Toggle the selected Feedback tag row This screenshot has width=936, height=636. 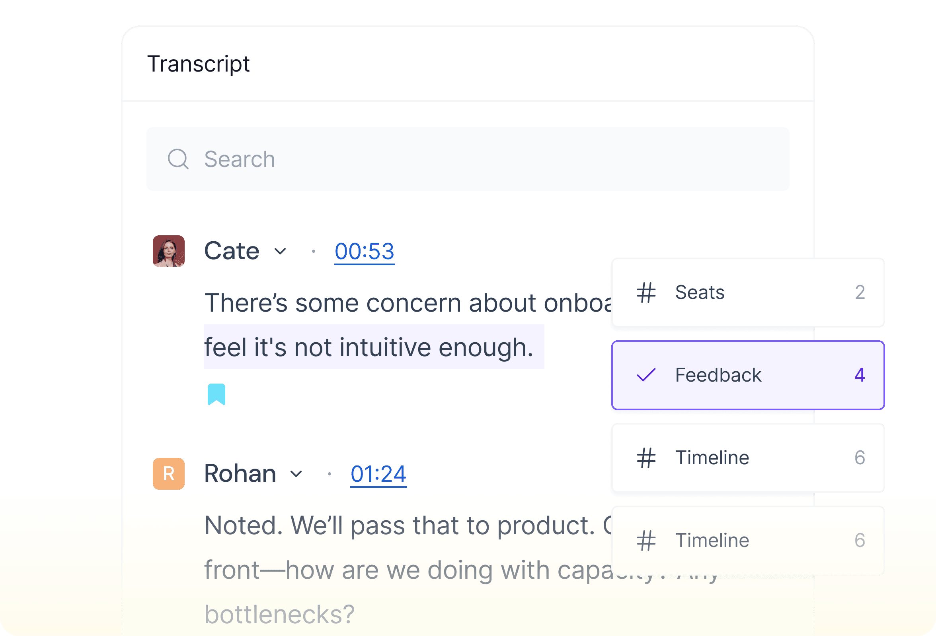click(x=748, y=375)
